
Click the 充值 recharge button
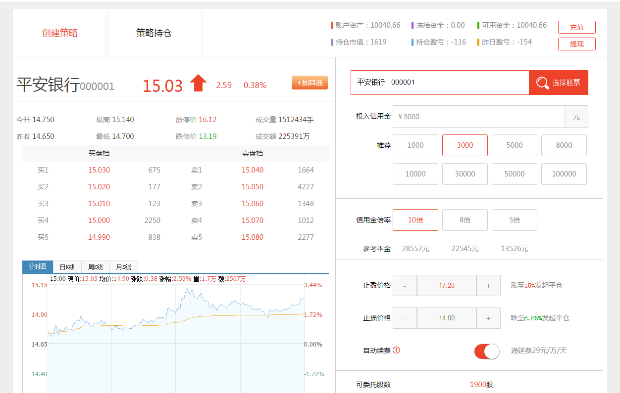576,27
